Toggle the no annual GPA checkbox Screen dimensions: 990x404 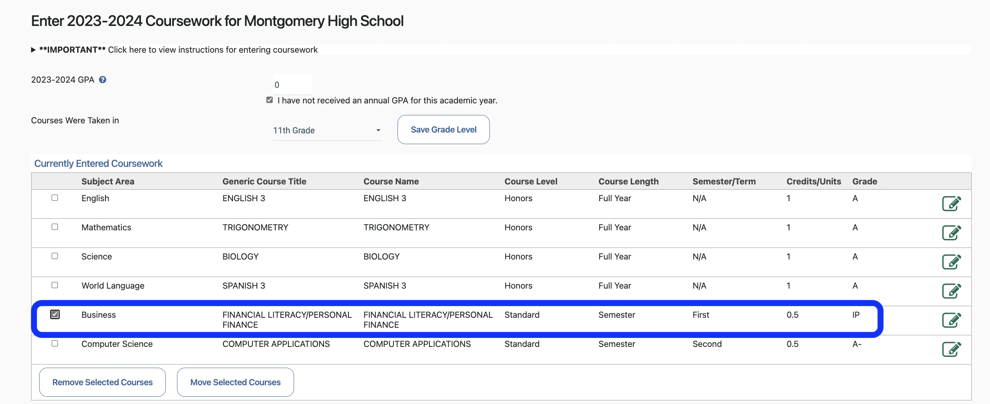click(270, 100)
